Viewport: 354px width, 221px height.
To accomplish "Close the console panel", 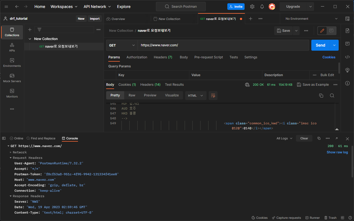I will point(347,139).
